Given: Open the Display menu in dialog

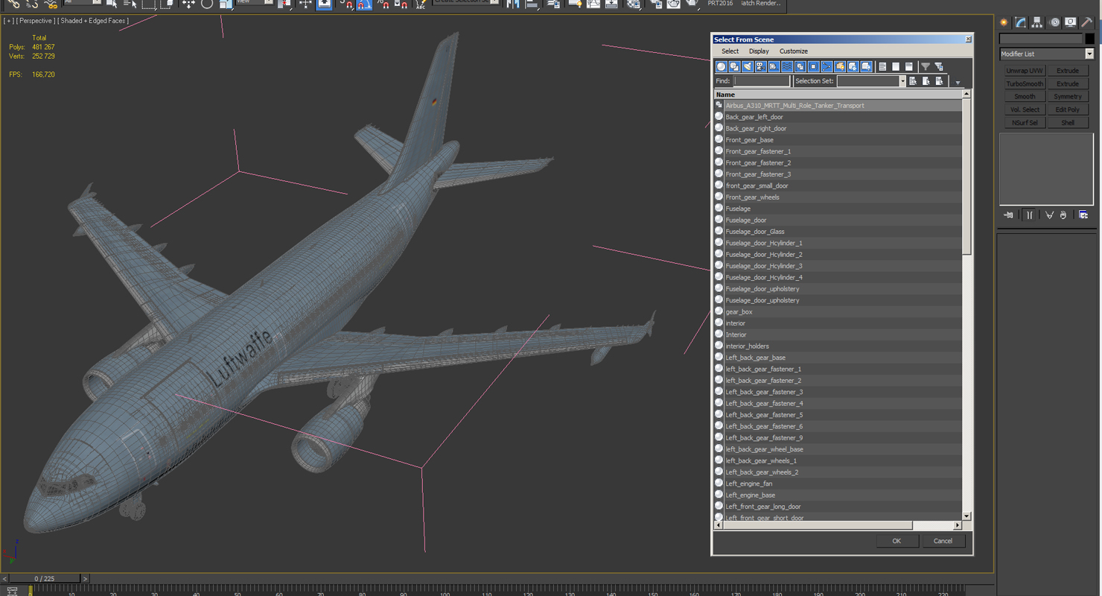Looking at the screenshot, I should 759,51.
